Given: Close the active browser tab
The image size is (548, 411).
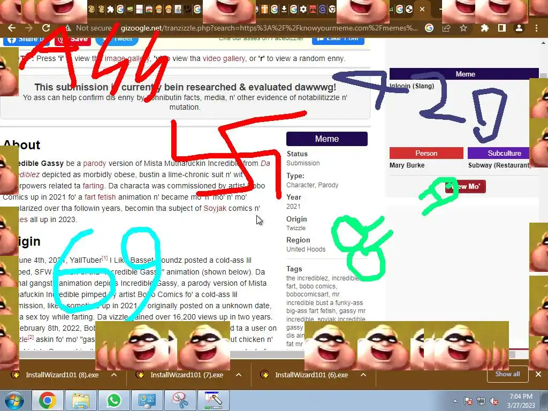Looking at the screenshot, I should coord(422,9).
